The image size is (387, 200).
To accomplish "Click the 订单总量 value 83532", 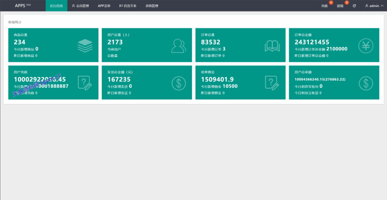I will coord(211,42).
